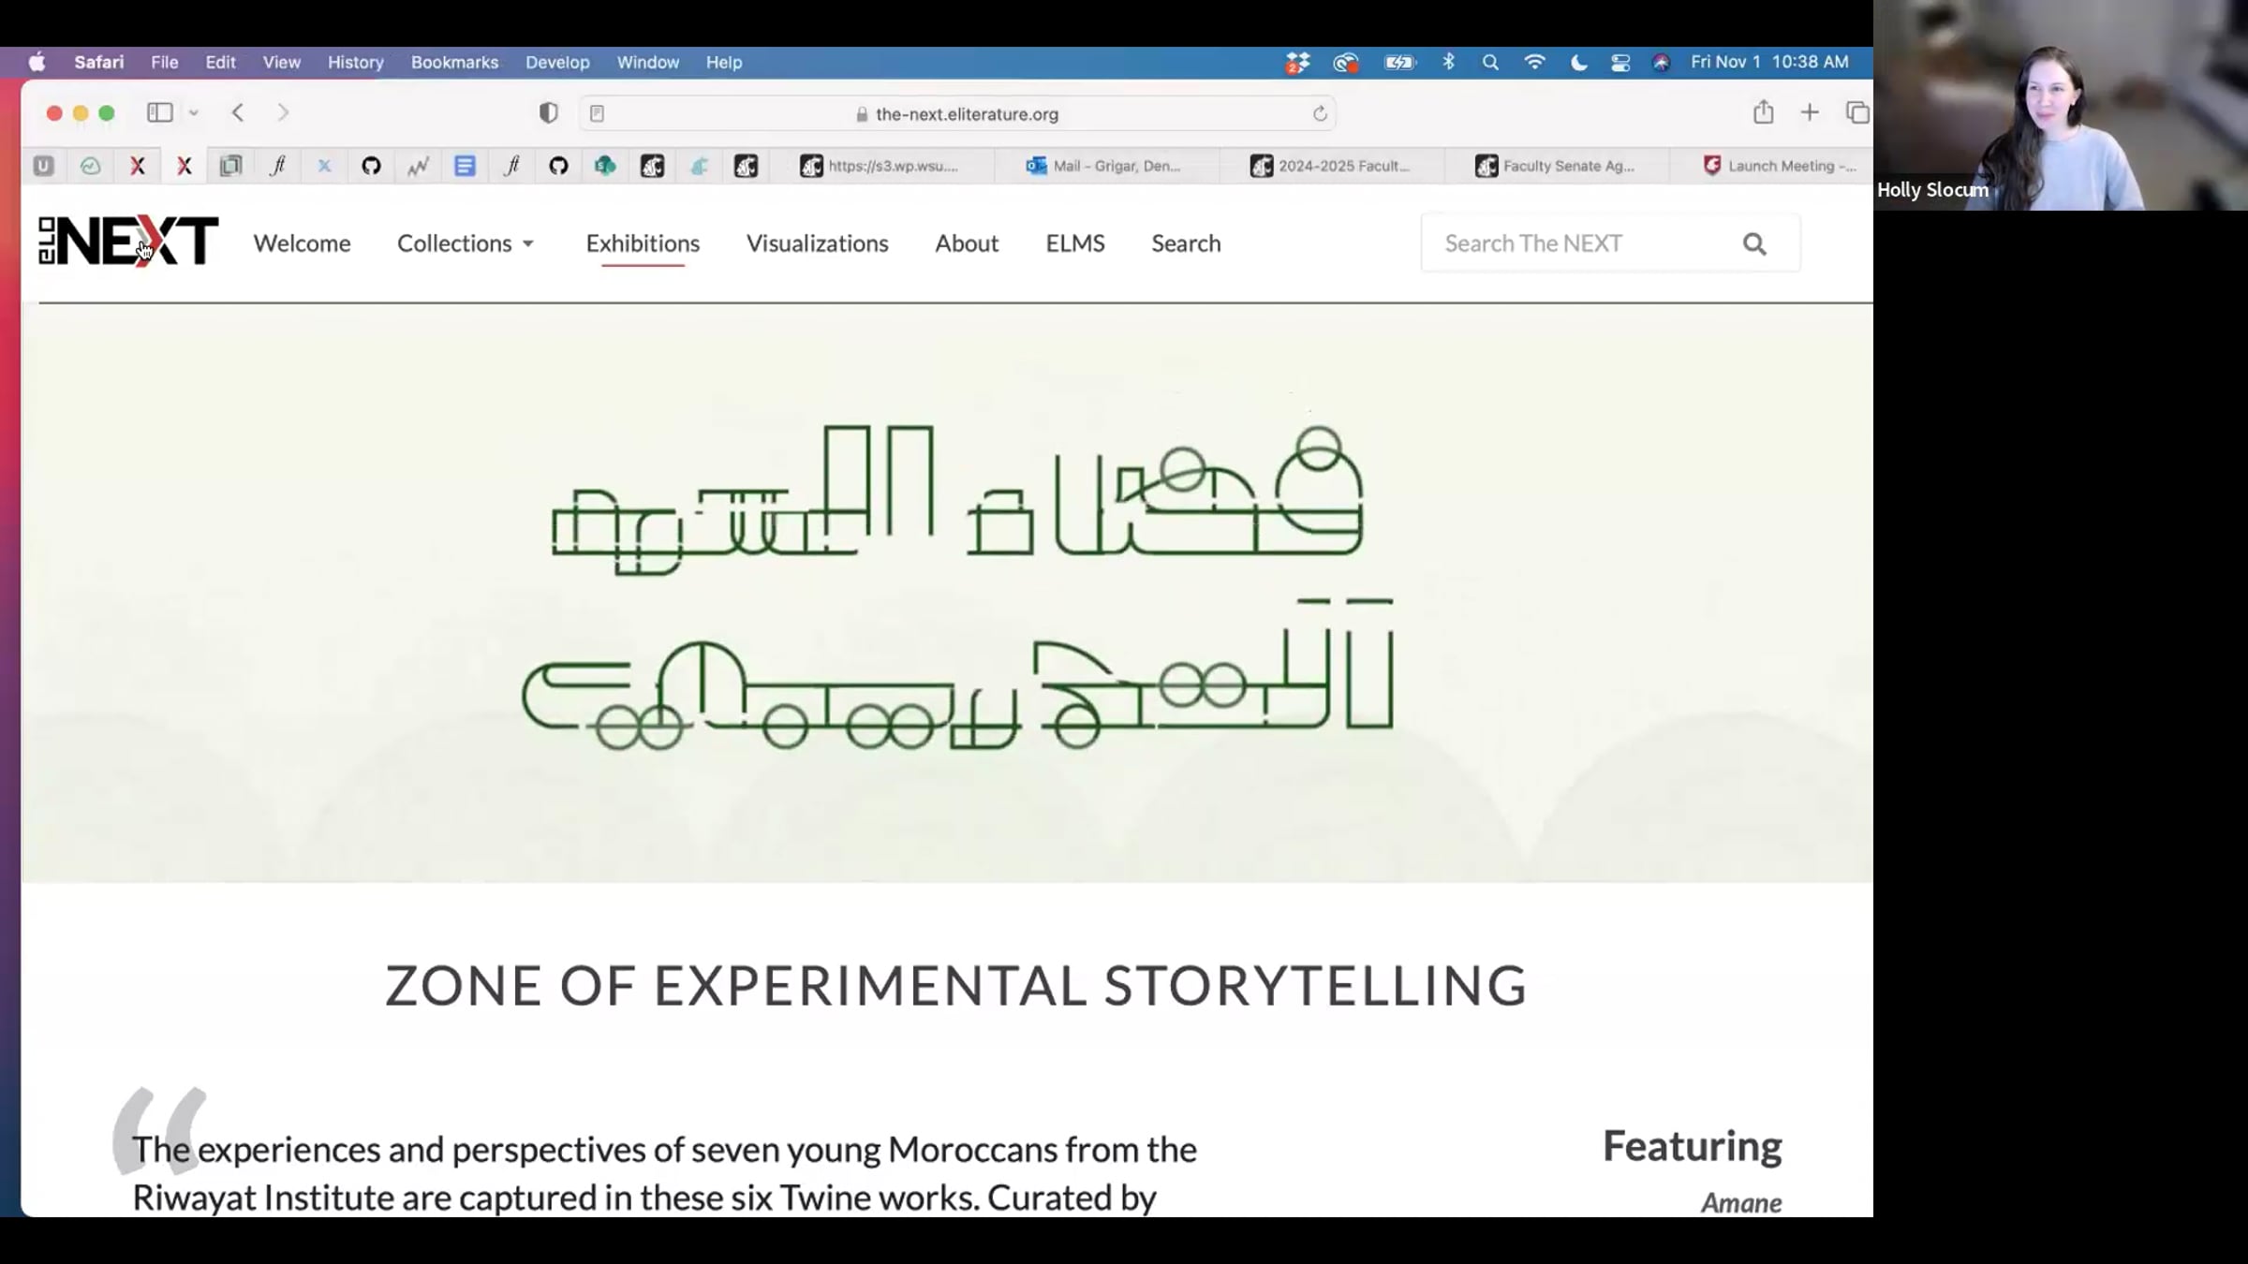The height and width of the screenshot is (1264, 2248).
Task: Show the Safari sidebar
Action: (x=159, y=112)
